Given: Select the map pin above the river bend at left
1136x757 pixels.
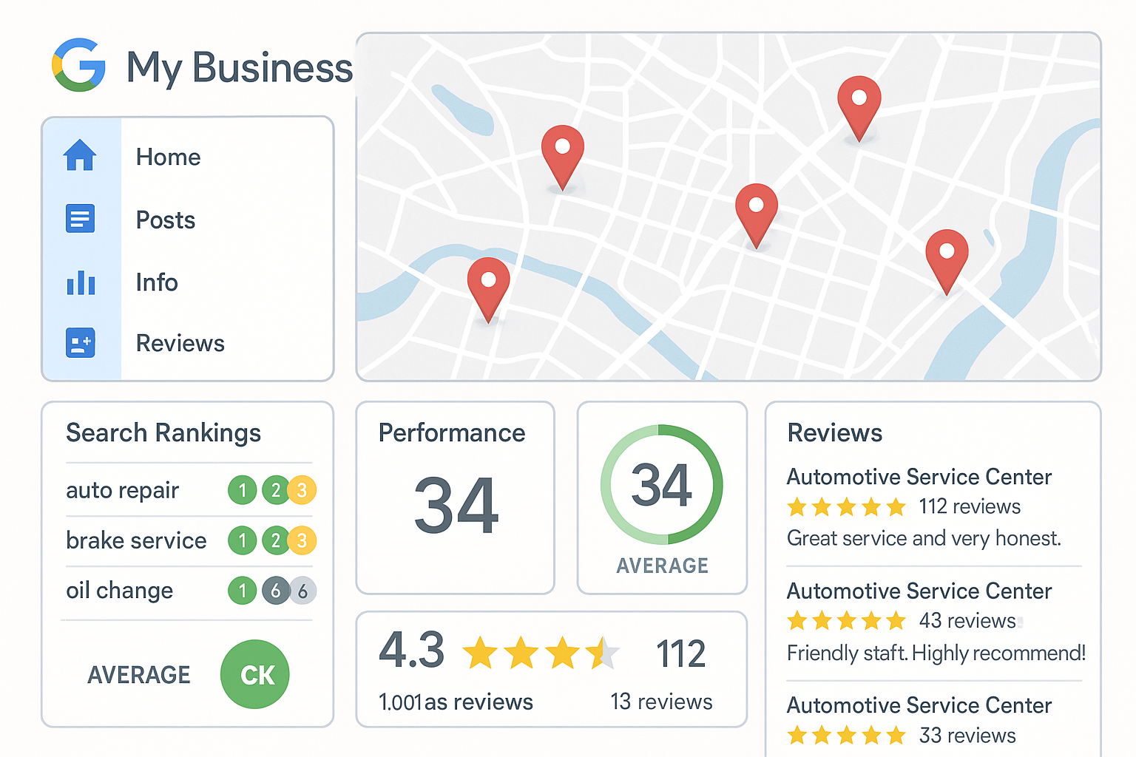Looking at the screenshot, I should click(x=488, y=290).
